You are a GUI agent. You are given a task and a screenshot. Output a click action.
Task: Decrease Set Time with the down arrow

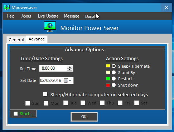click(x=69, y=69)
